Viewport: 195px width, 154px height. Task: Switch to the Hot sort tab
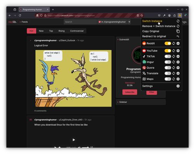[x=32, y=31]
